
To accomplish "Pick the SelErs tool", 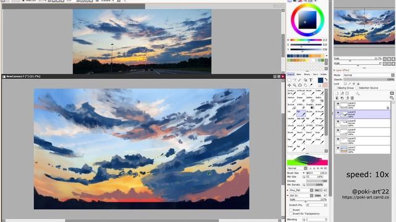I will point(319,99).
